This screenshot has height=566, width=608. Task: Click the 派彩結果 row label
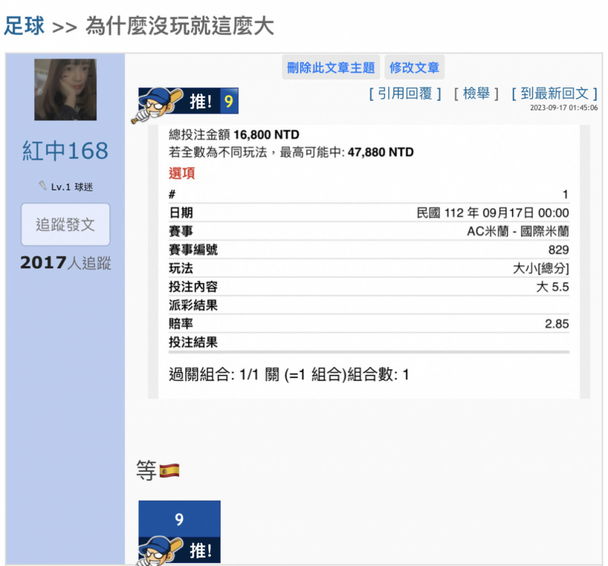point(193,305)
